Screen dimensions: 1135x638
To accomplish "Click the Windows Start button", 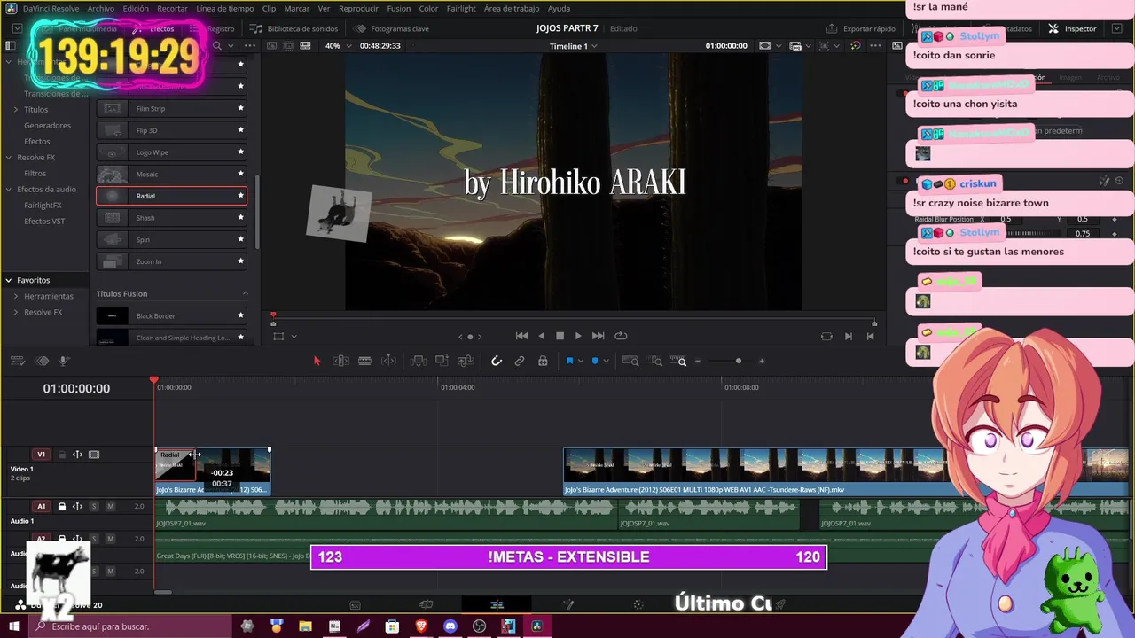I will tap(13, 626).
